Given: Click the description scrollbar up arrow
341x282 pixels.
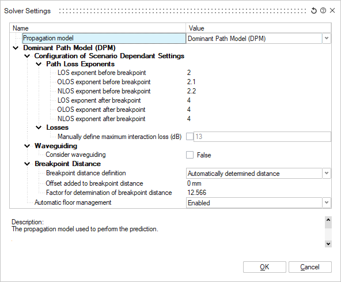Looking at the screenshot, I should click(x=328, y=220).
